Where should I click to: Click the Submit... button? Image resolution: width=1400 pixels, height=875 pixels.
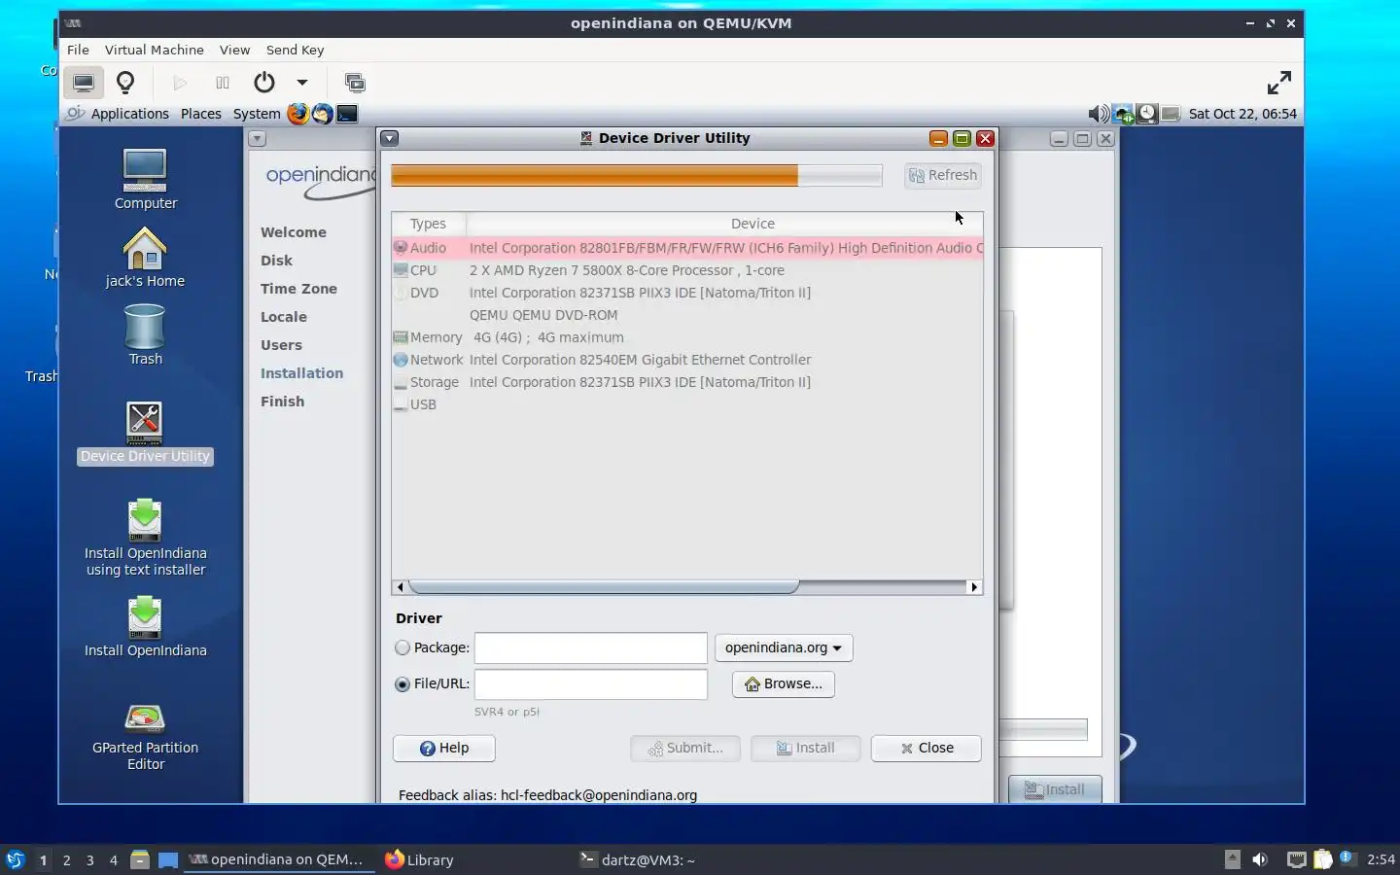point(685,749)
